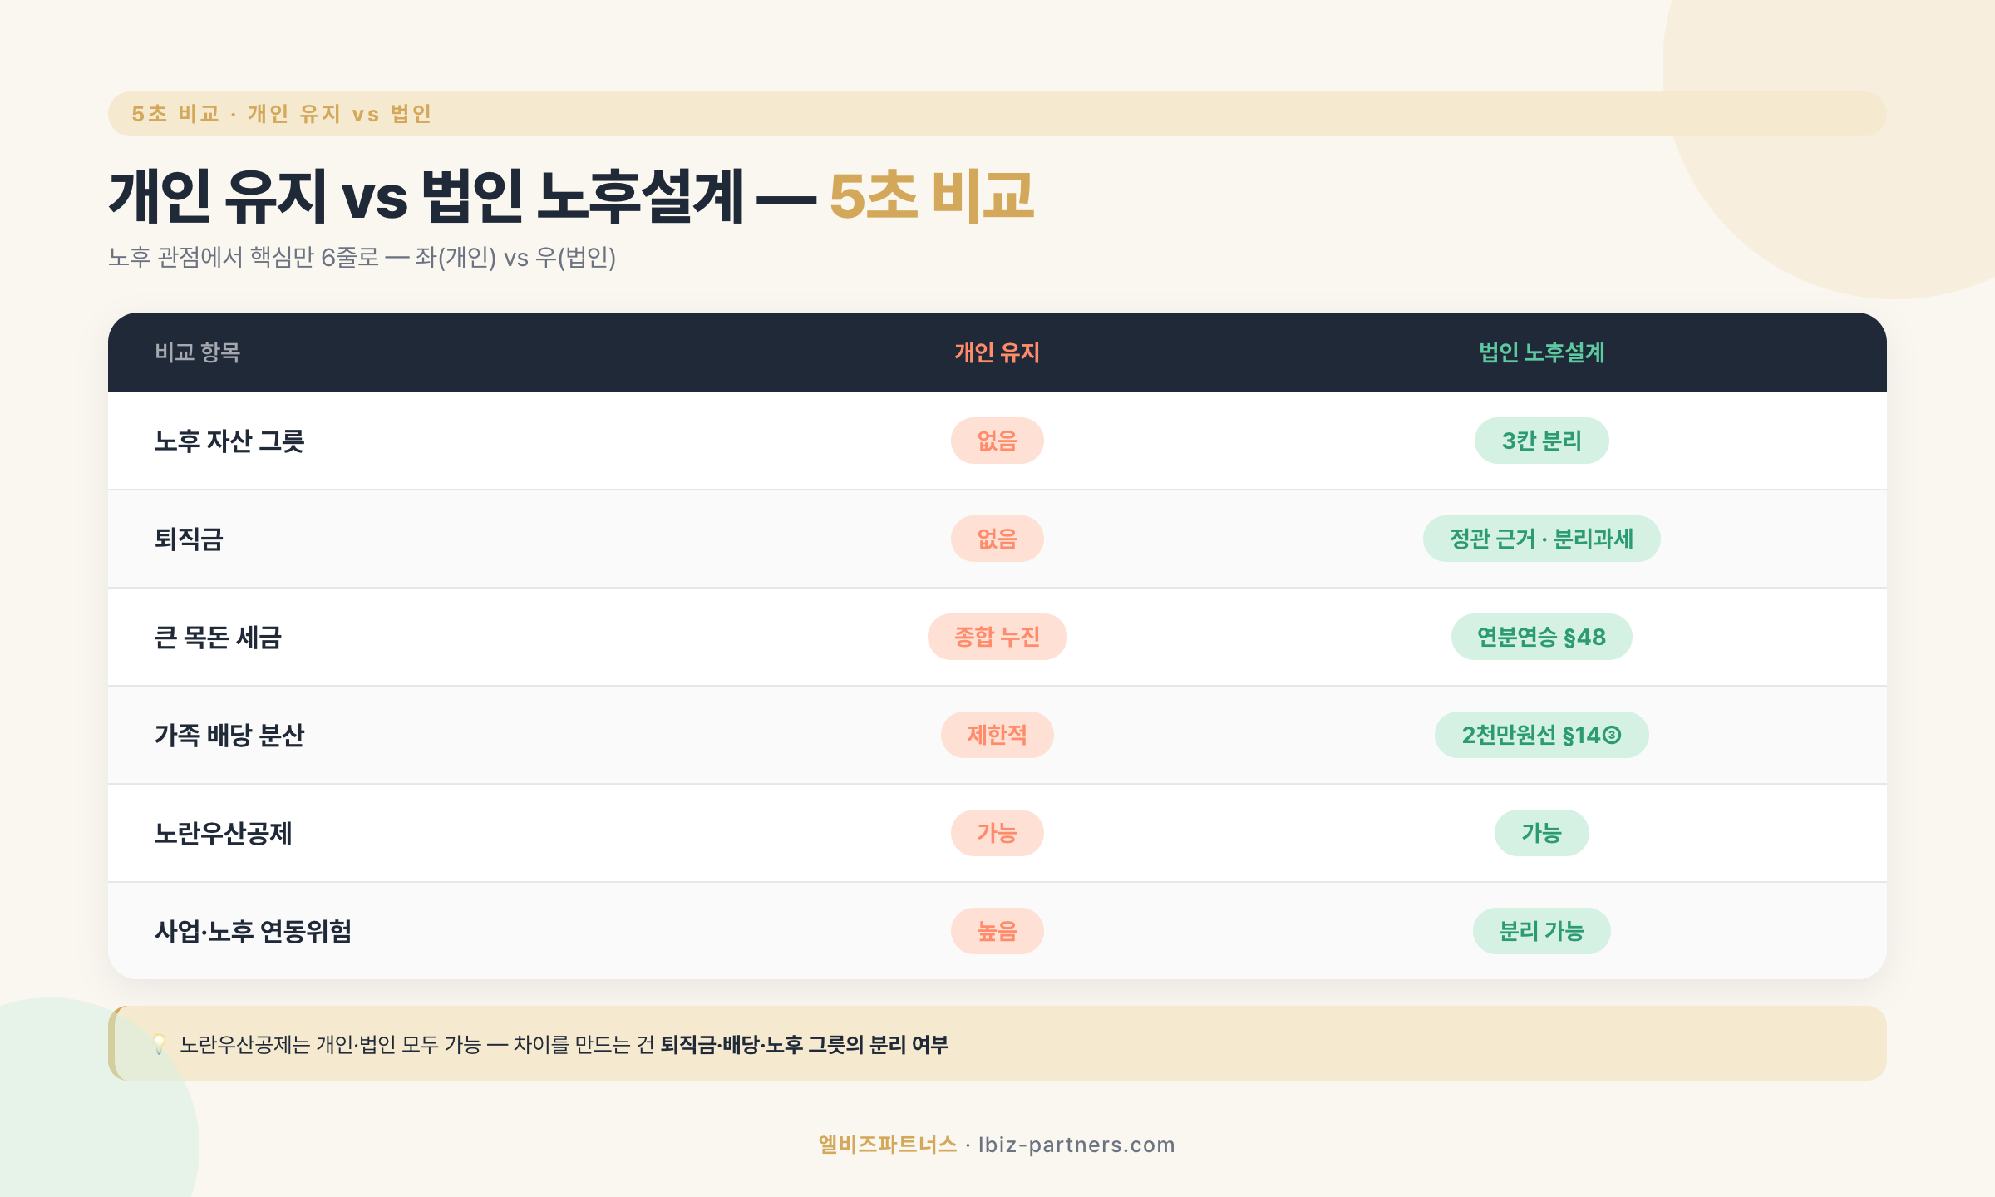Click the '3칸 분리' pill
This screenshot has width=1995, height=1197.
[1541, 441]
